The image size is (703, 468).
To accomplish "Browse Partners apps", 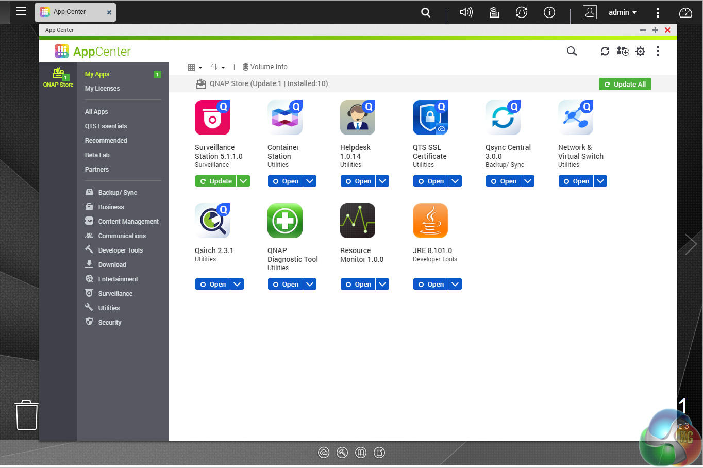I will (96, 170).
